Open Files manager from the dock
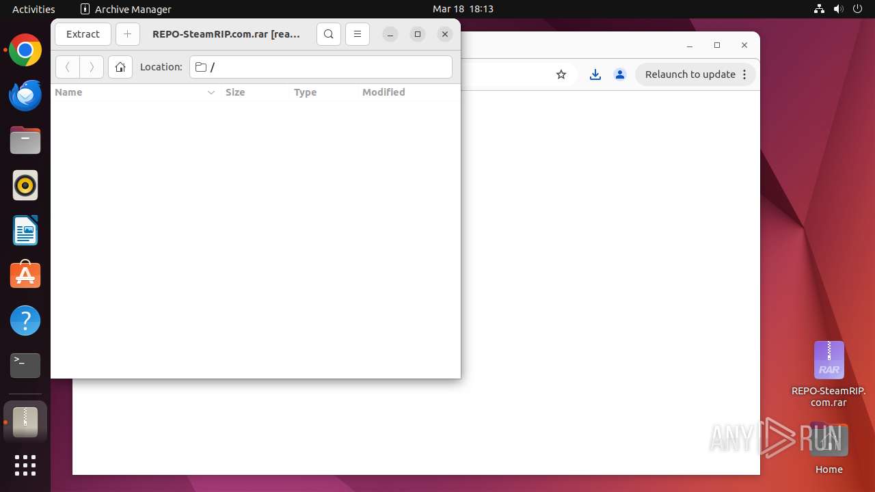Screen dimensions: 875x492 pos(25,141)
